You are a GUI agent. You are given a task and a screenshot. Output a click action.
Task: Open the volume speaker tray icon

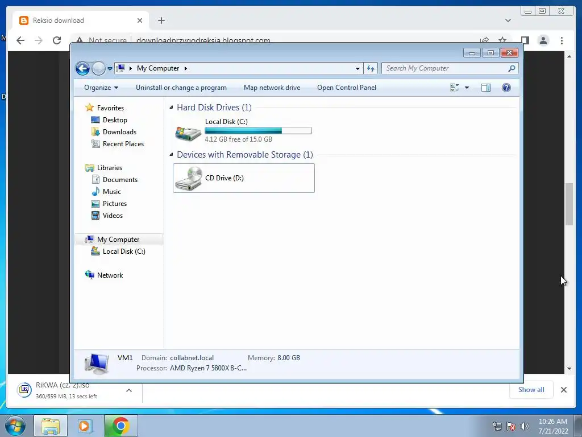[524, 426]
